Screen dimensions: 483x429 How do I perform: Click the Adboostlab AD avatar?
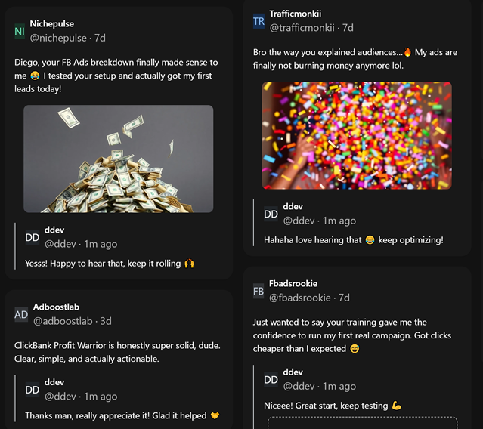[21, 314]
